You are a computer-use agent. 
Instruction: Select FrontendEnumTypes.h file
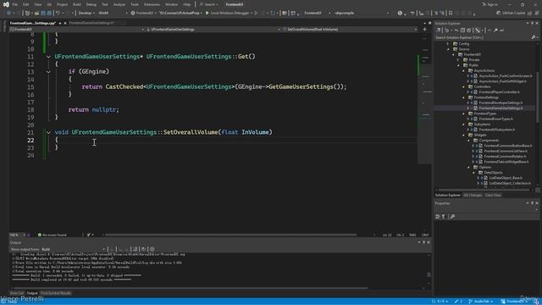coord(495,119)
